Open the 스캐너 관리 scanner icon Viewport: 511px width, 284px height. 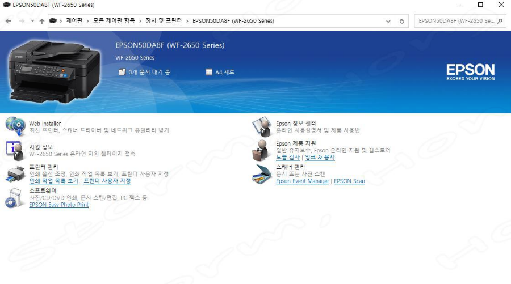click(262, 175)
